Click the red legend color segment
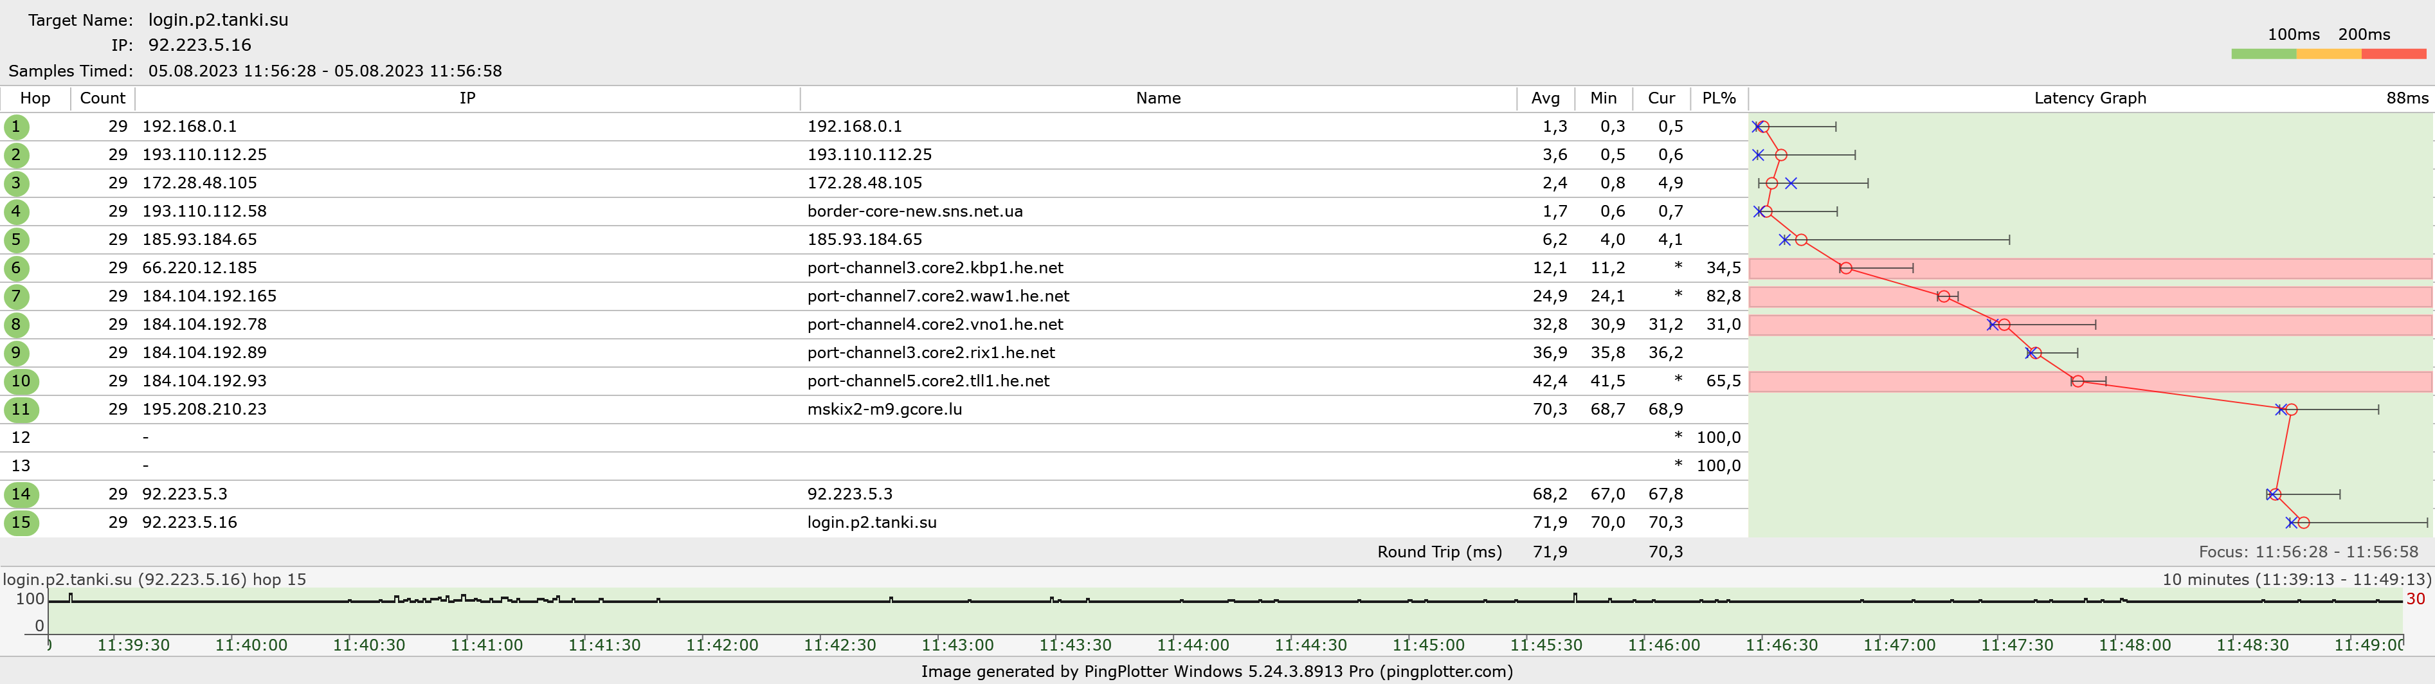The width and height of the screenshot is (2435, 684). coord(2393,55)
